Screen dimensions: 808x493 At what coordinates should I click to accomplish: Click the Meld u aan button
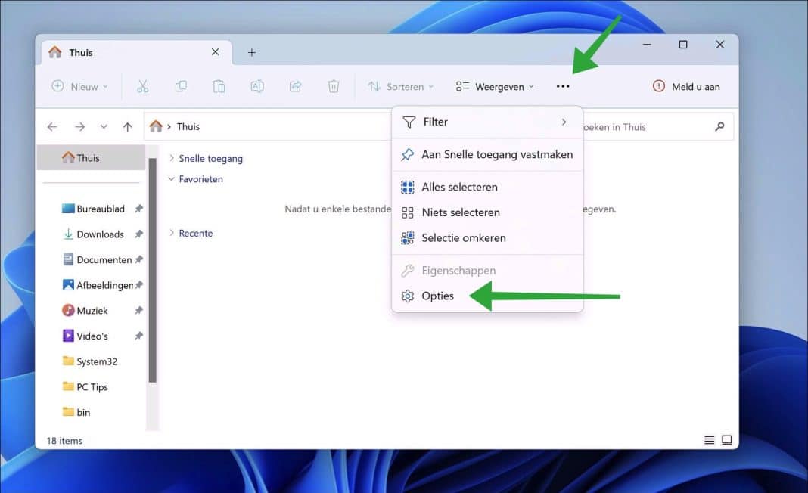(x=686, y=86)
